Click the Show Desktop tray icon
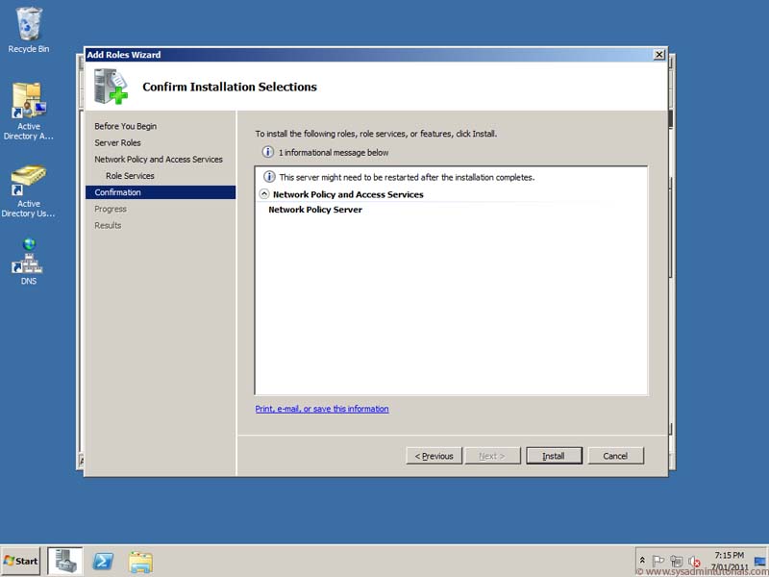 coord(760,561)
